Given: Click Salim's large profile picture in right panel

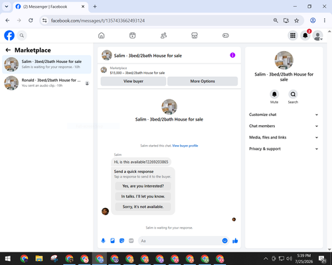Looking at the screenshot, I should point(284,60).
